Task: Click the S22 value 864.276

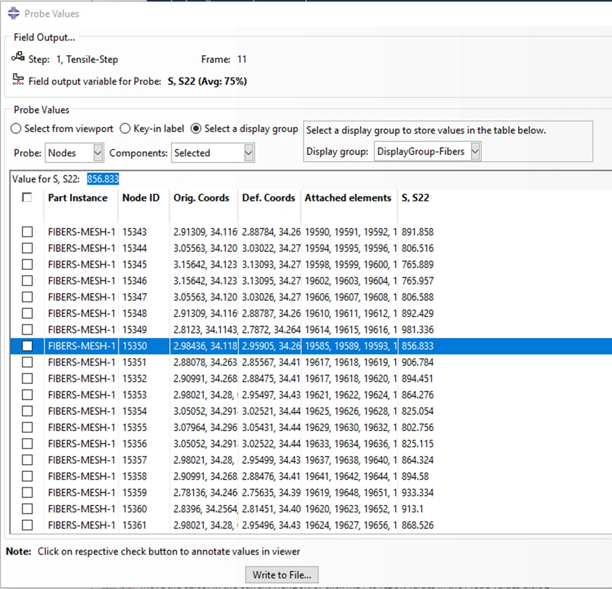Action: click(x=418, y=395)
